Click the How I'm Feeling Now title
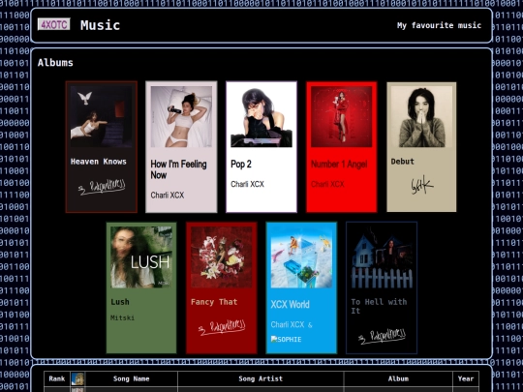This screenshot has height=392, width=523. coord(178,169)
